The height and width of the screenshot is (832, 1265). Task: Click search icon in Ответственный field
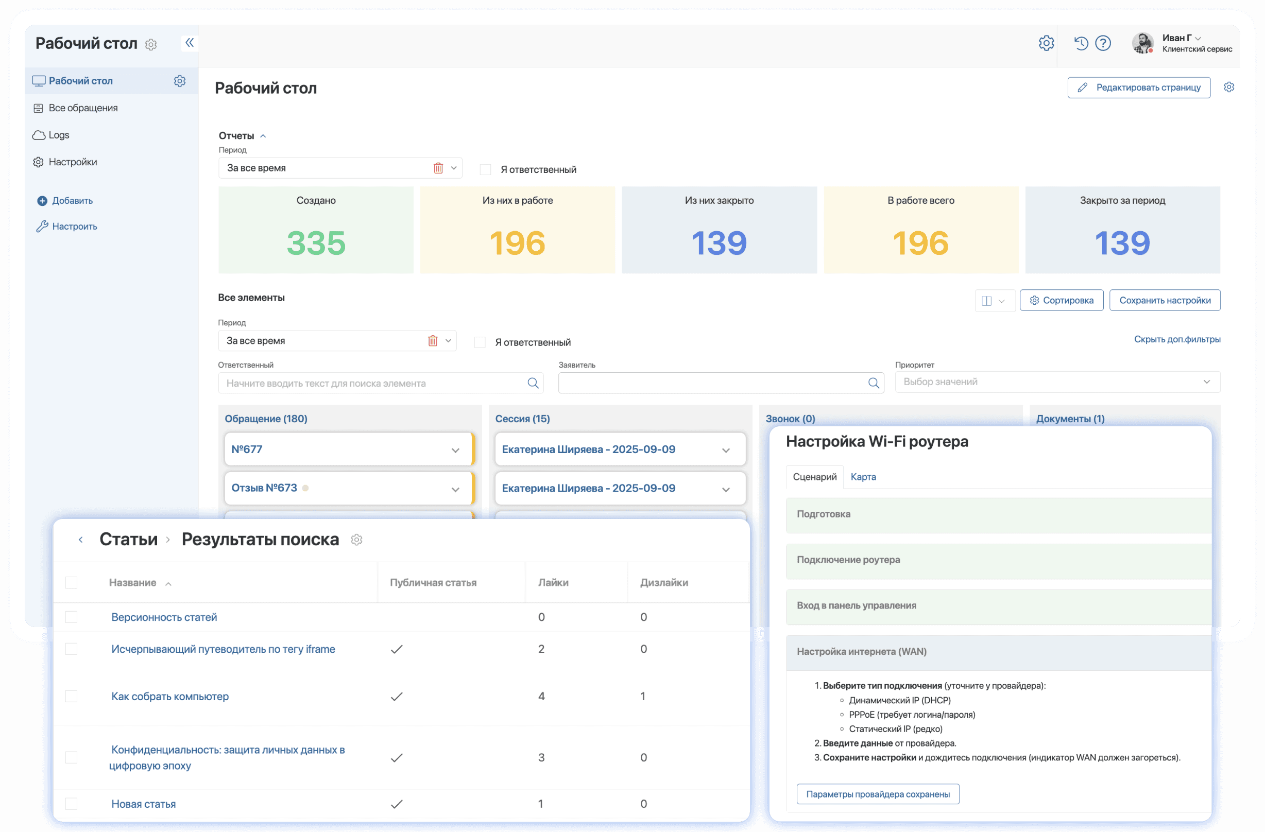coord(533,383)
